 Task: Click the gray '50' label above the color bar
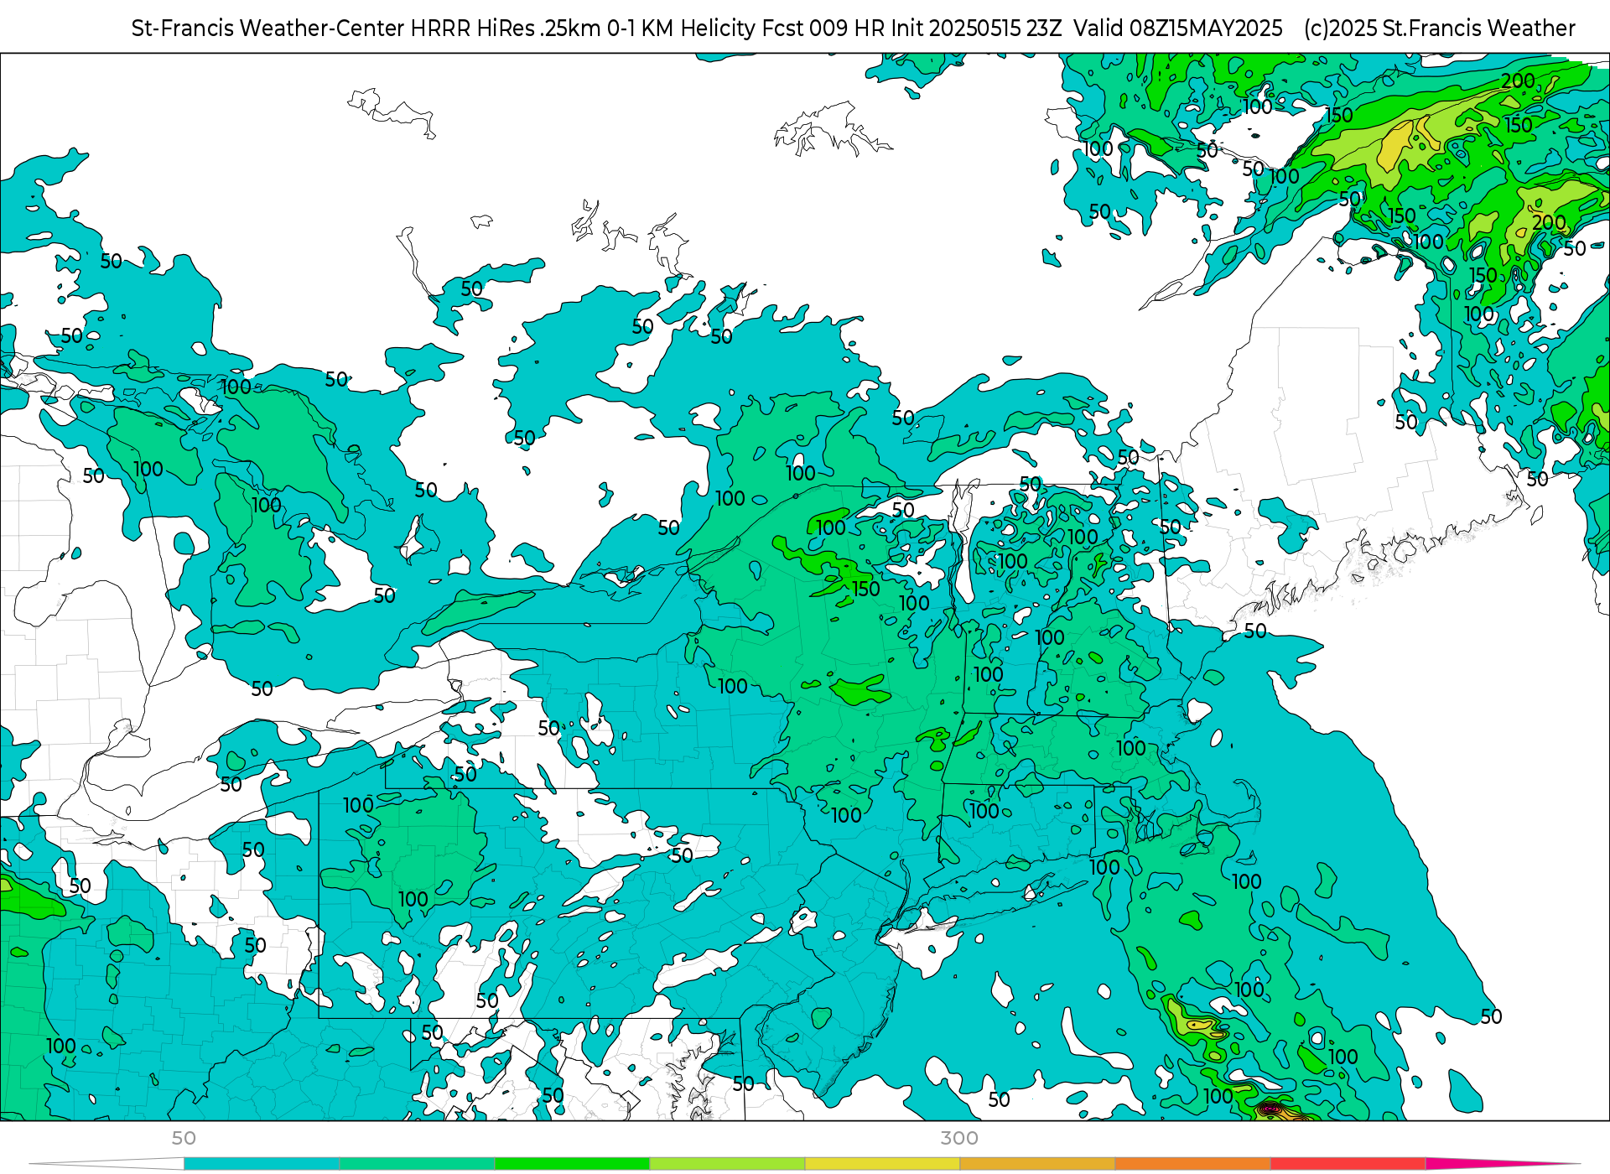pos(184,1138)
